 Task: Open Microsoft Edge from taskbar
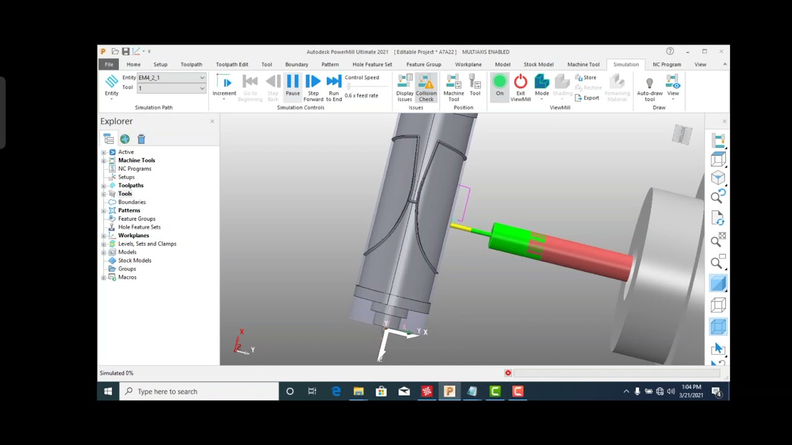tap(336, 391)
